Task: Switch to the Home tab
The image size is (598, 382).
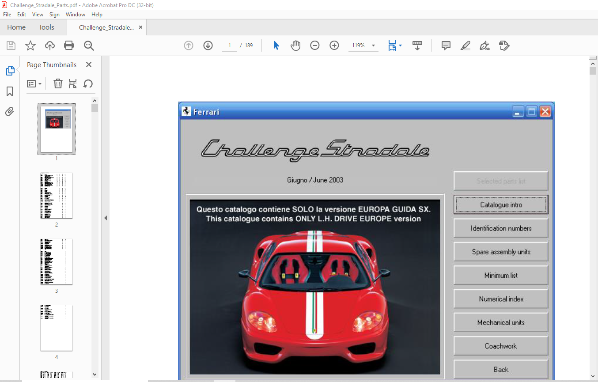Action: coord(16,27)
